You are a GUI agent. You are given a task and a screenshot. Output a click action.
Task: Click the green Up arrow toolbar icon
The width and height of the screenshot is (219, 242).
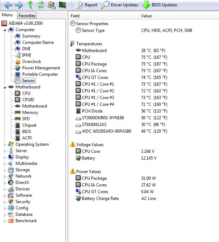[x=30, y=5]
